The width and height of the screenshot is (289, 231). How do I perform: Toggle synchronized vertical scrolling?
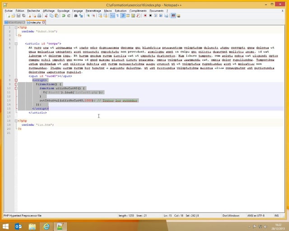point(100,16)
